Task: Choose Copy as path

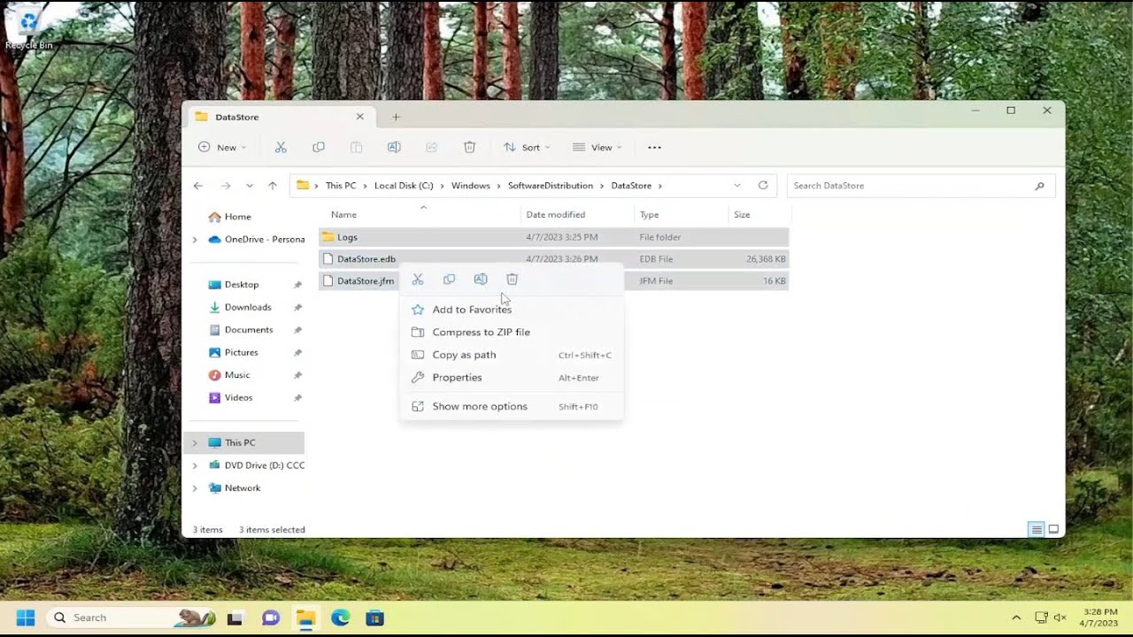Action: point(512,355)
